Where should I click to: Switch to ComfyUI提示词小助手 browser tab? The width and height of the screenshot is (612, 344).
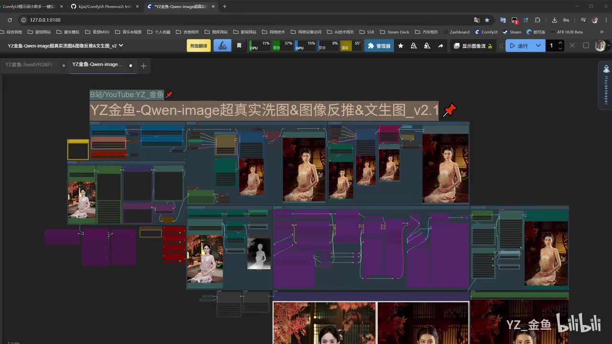click(29, 6)
